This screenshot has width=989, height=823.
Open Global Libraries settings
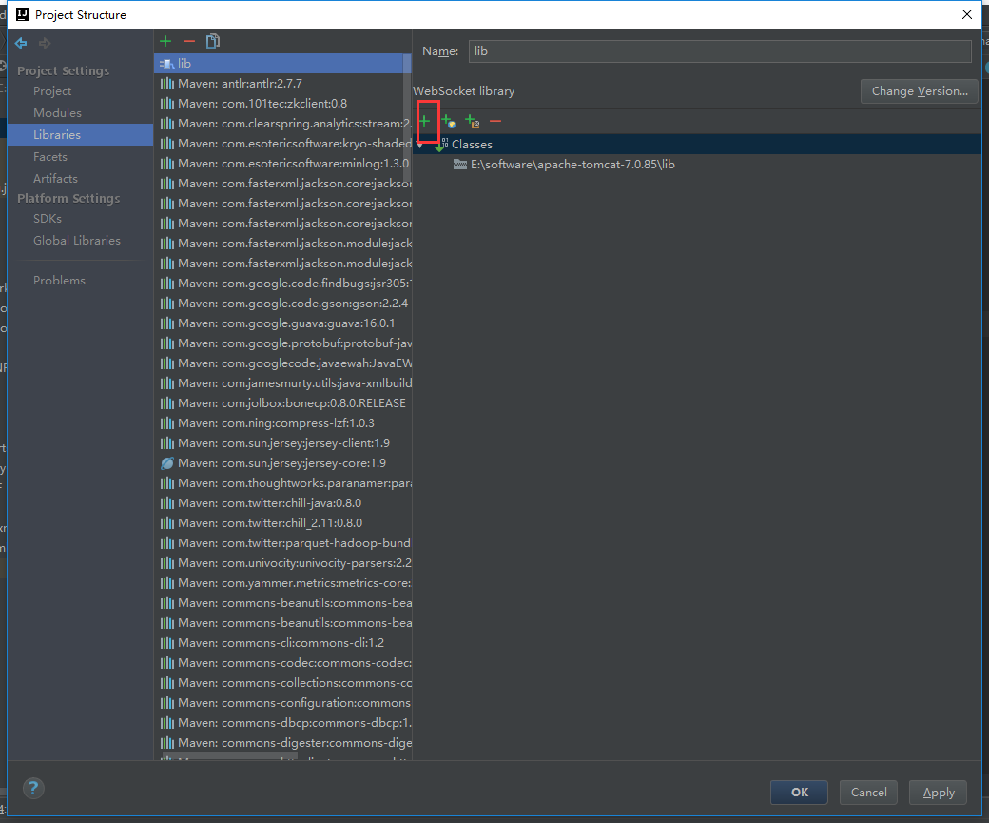77,241
